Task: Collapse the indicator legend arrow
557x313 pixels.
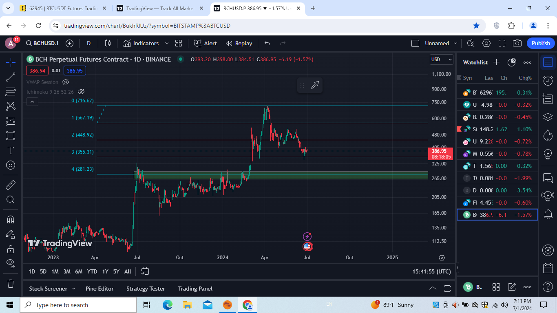Action: pos(33,102)
